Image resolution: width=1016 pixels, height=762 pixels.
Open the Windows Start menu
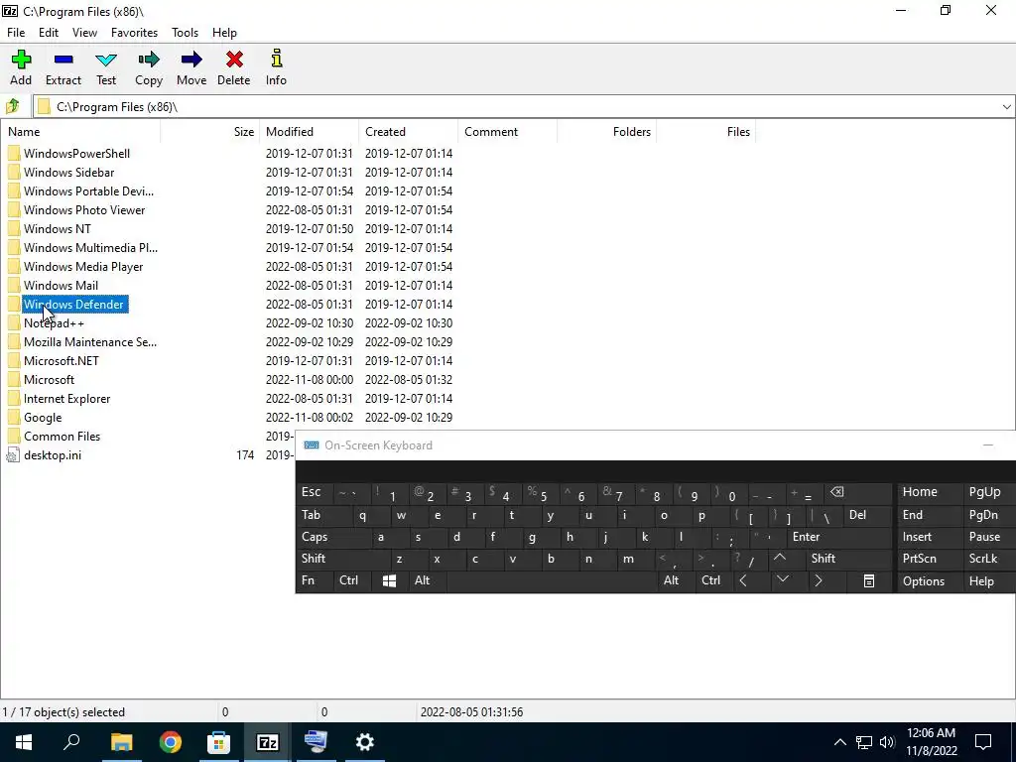click(x=24, y=742)
